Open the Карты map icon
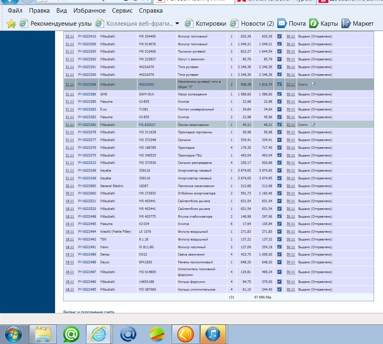Image resolution: width=383 pixels, height=344 pixels. click(314, 24)
